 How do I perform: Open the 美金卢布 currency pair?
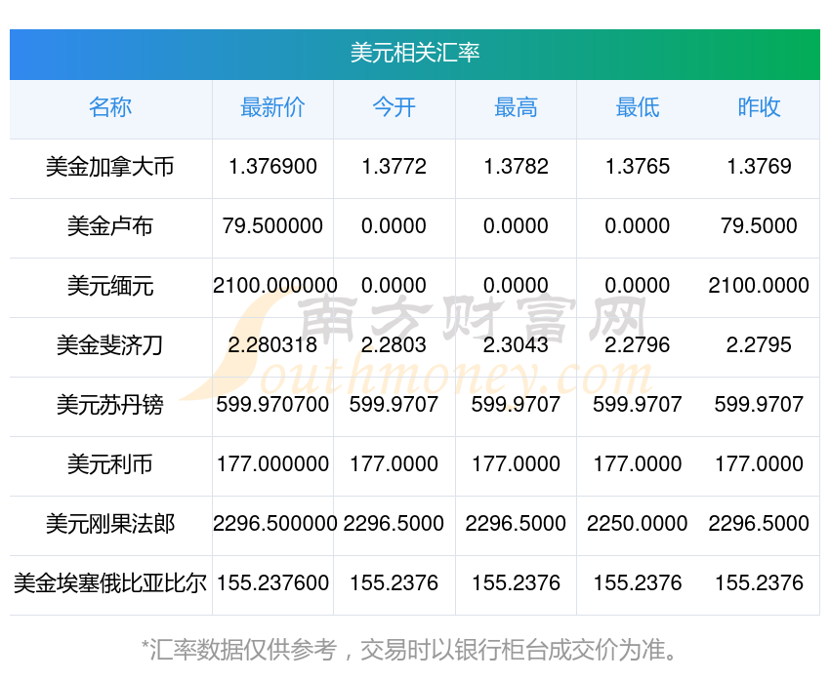pos(110,226)
